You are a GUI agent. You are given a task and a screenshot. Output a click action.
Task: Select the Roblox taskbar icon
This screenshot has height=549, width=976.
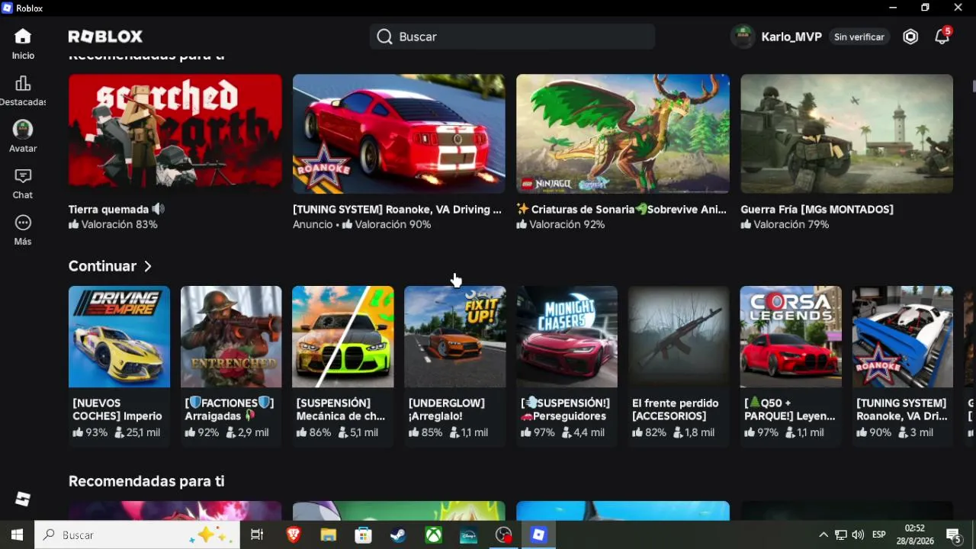click(538, 535)
